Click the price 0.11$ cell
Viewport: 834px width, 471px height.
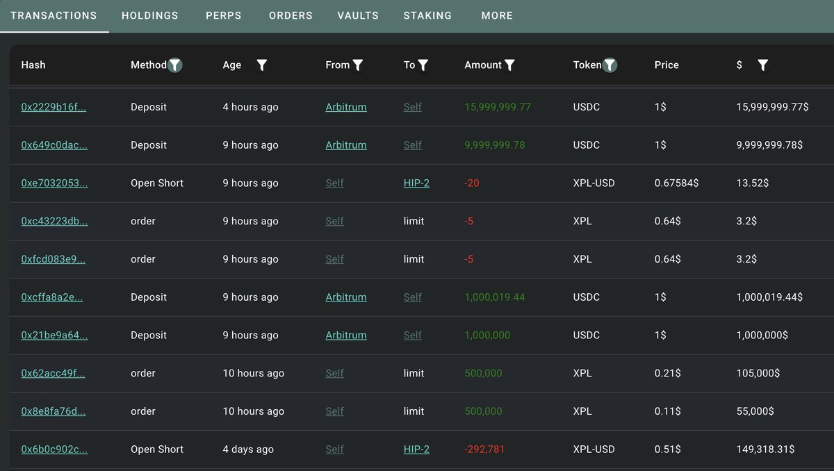(667, 411)
